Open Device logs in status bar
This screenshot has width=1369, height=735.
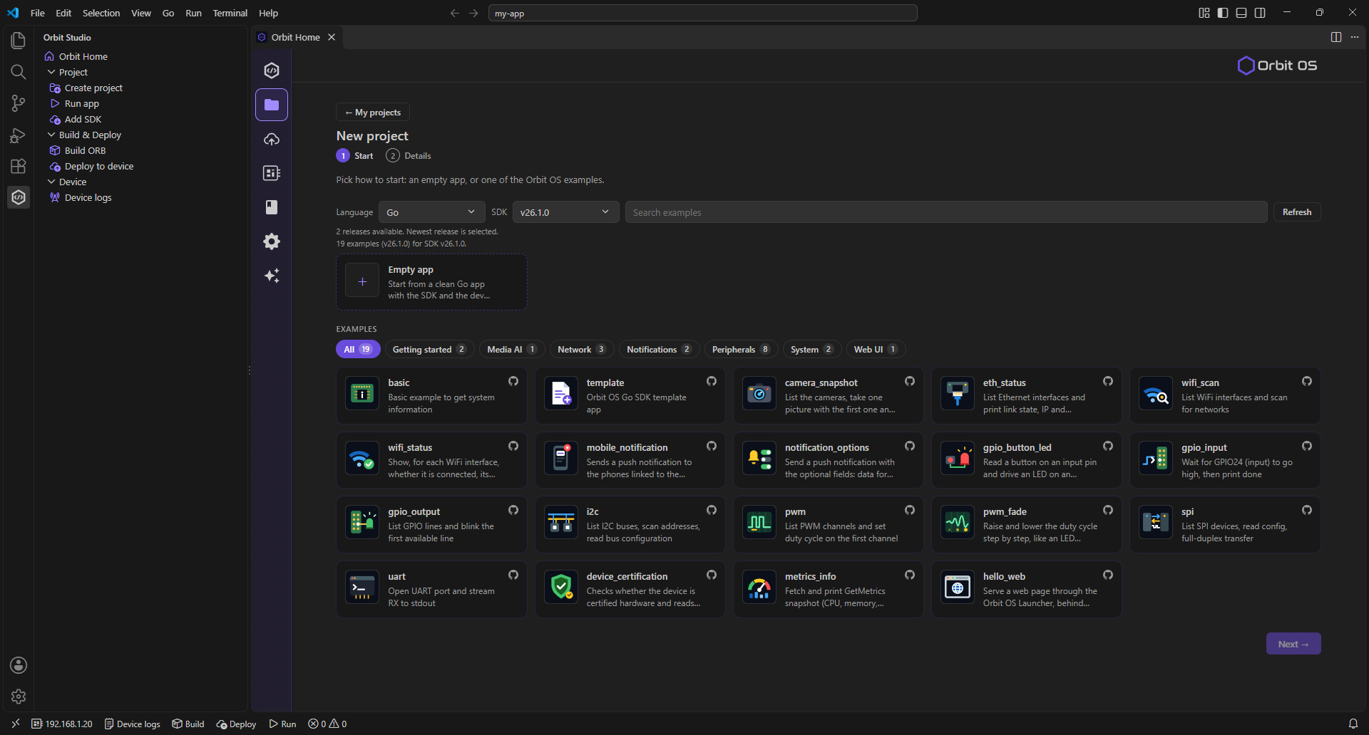[133, 724]
